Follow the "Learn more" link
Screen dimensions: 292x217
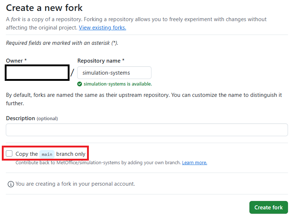point(194,162)
